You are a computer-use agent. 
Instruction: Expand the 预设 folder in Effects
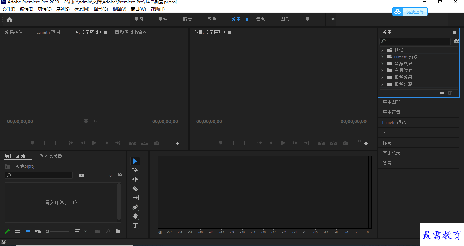(382, 50)
